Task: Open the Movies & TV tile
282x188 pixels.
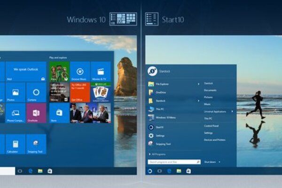Action: [x=101, y=71]
